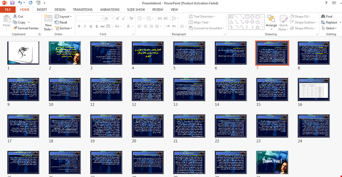The image size is (342, 177).
Task: Switch to the TRANSITIONS tab
Action: click(x=83, y=10)
